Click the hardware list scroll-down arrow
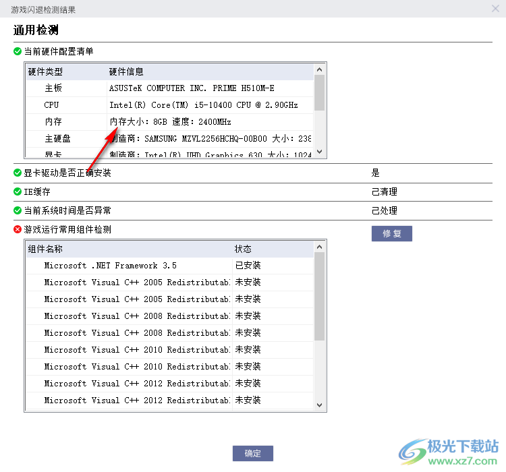This screenshot has height=472, width=506. (320, 152)
